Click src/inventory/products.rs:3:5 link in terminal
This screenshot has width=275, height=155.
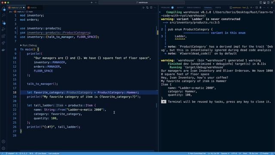pyautogui.click(x=195, y=22)
